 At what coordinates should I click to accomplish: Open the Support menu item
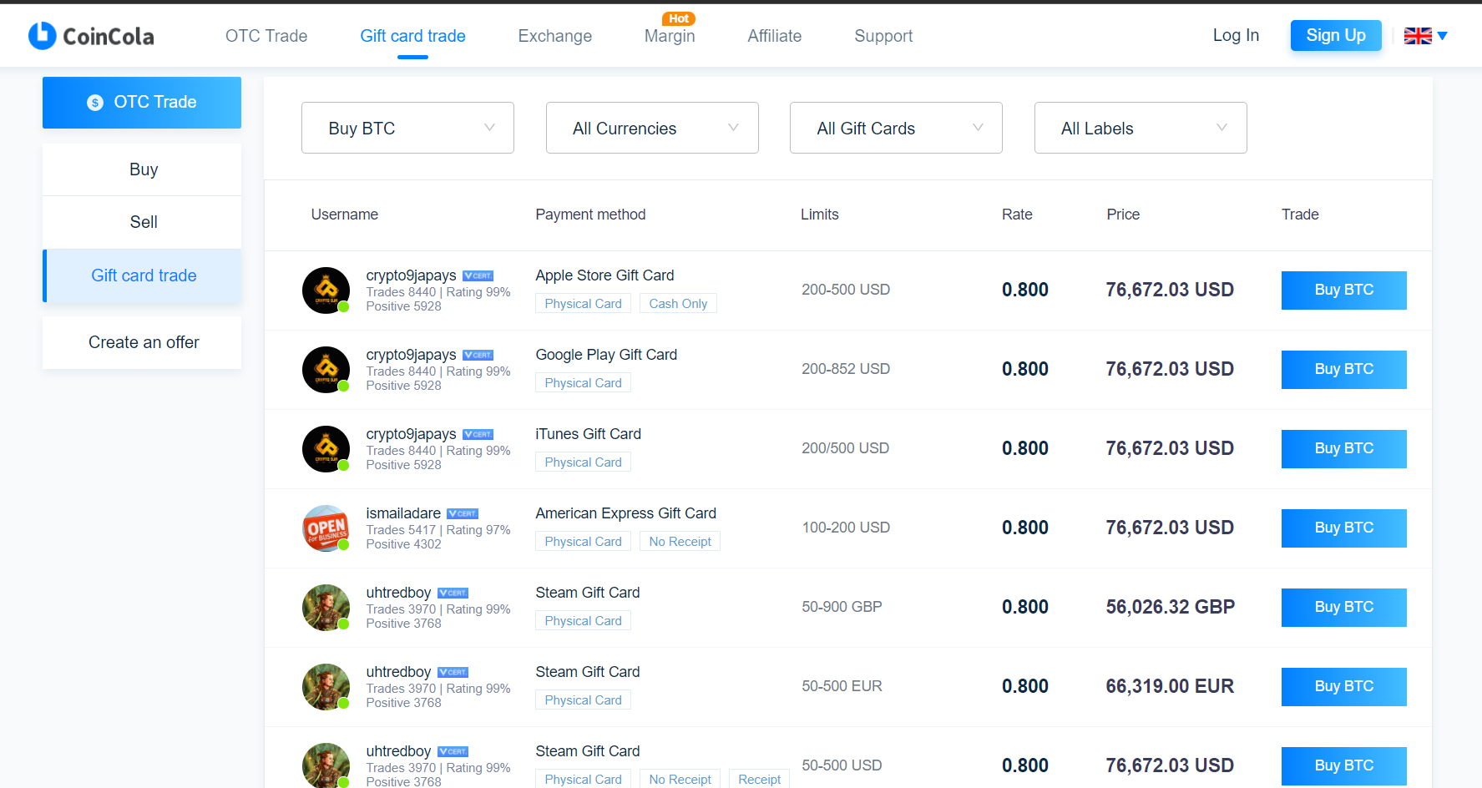[883, 36]
